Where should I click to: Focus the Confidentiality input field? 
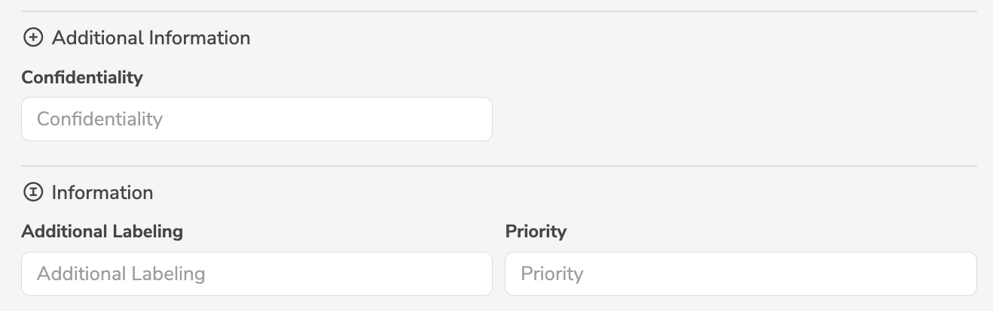pos(256,119)
